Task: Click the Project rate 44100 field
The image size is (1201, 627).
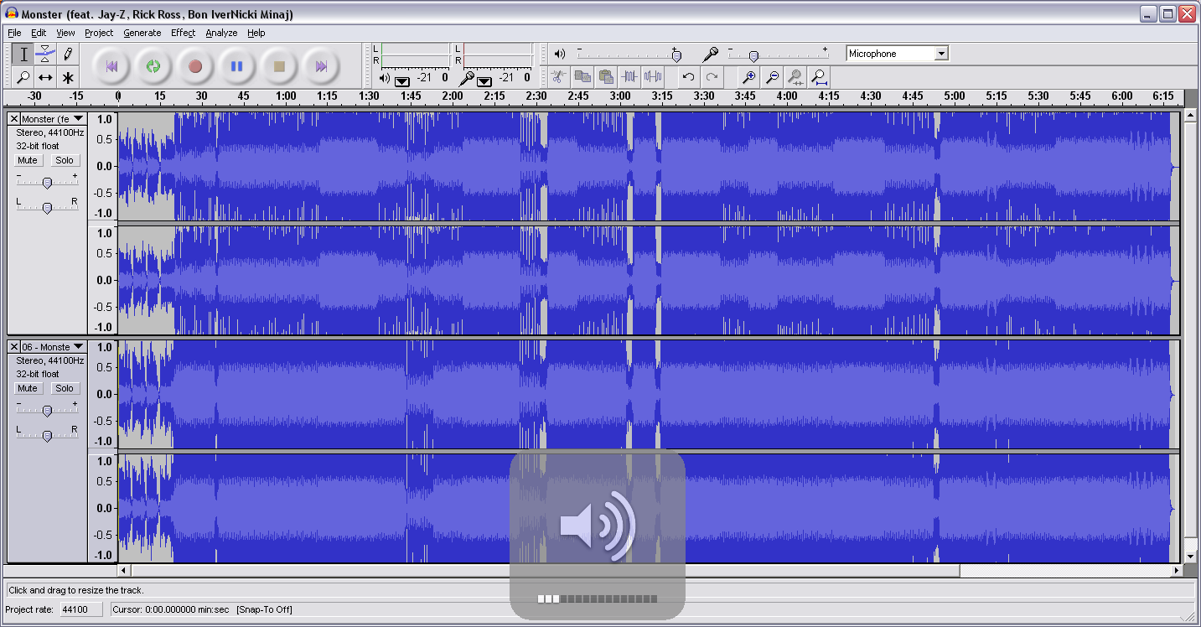Action: click(x=80, y=609)
